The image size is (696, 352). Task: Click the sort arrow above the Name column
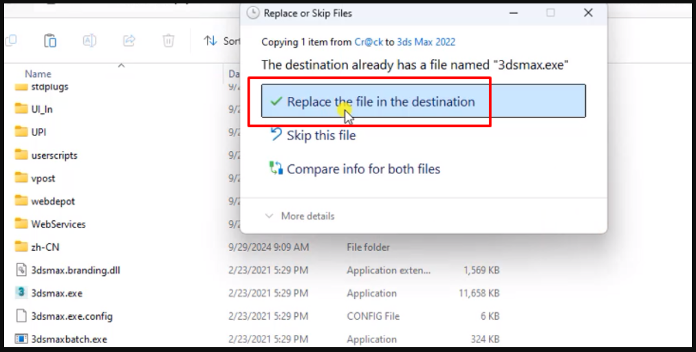tap(121, 65)
